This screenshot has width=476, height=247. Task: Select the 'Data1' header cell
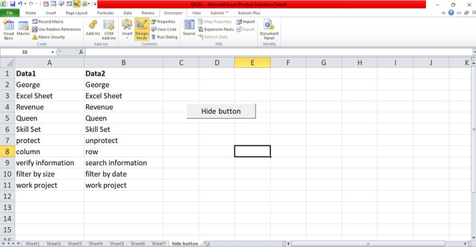(49, 74)
